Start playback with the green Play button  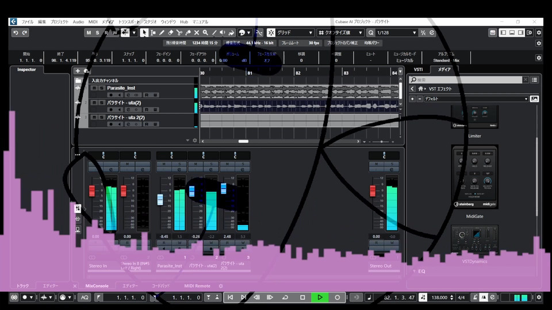click(x=320, y=297)
